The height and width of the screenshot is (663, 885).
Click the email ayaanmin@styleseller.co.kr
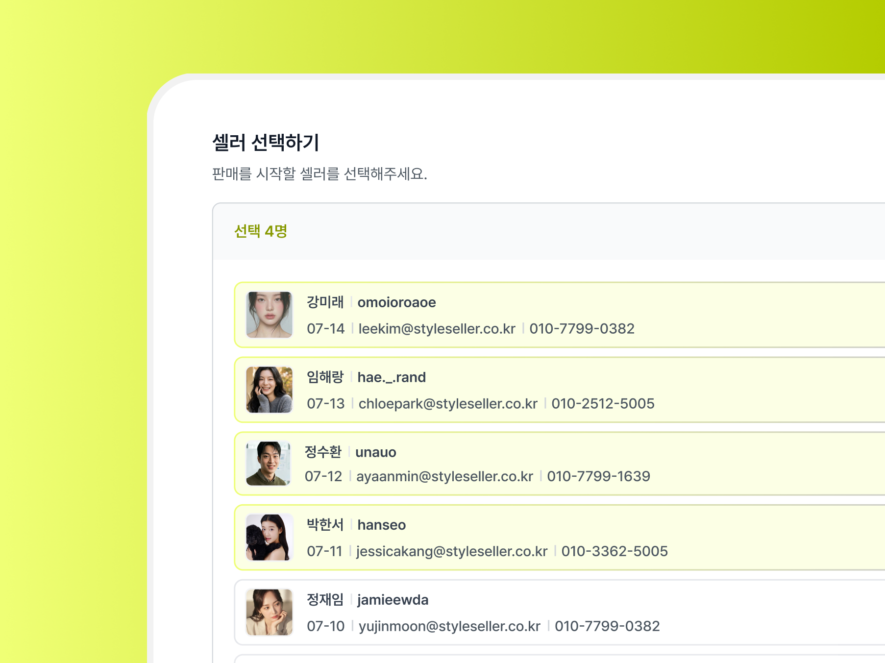coord(444,476)
